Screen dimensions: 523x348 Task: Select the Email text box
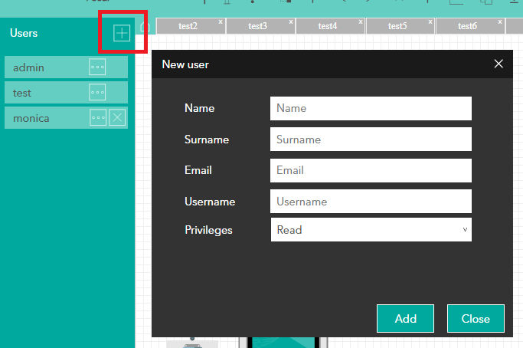pos(371,170)
